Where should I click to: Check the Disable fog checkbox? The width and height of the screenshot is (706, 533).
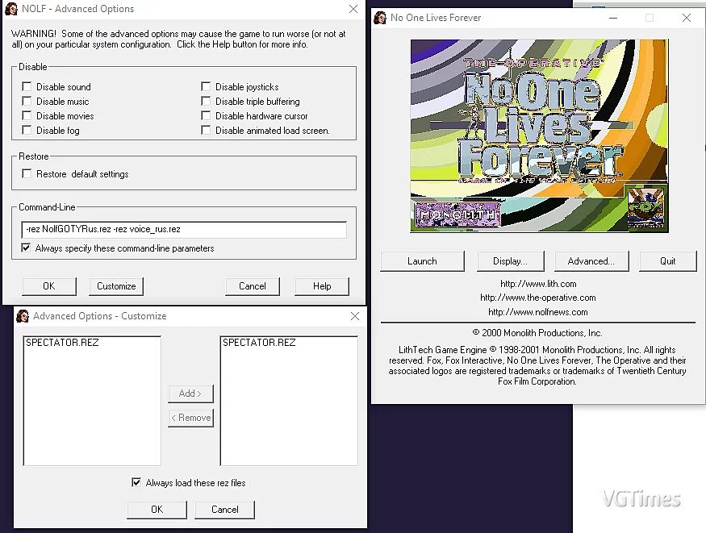click(x=27, y=130)
